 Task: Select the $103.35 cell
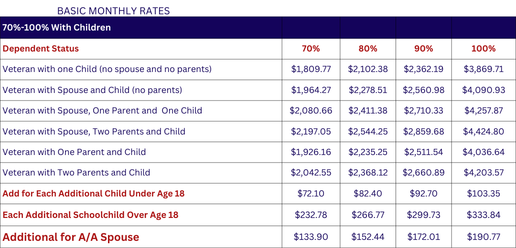coord(484,194)
